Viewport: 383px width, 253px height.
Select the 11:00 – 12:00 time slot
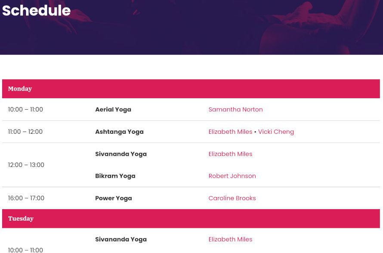click(25, 132)
